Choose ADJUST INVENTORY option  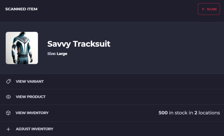(112, 129)
